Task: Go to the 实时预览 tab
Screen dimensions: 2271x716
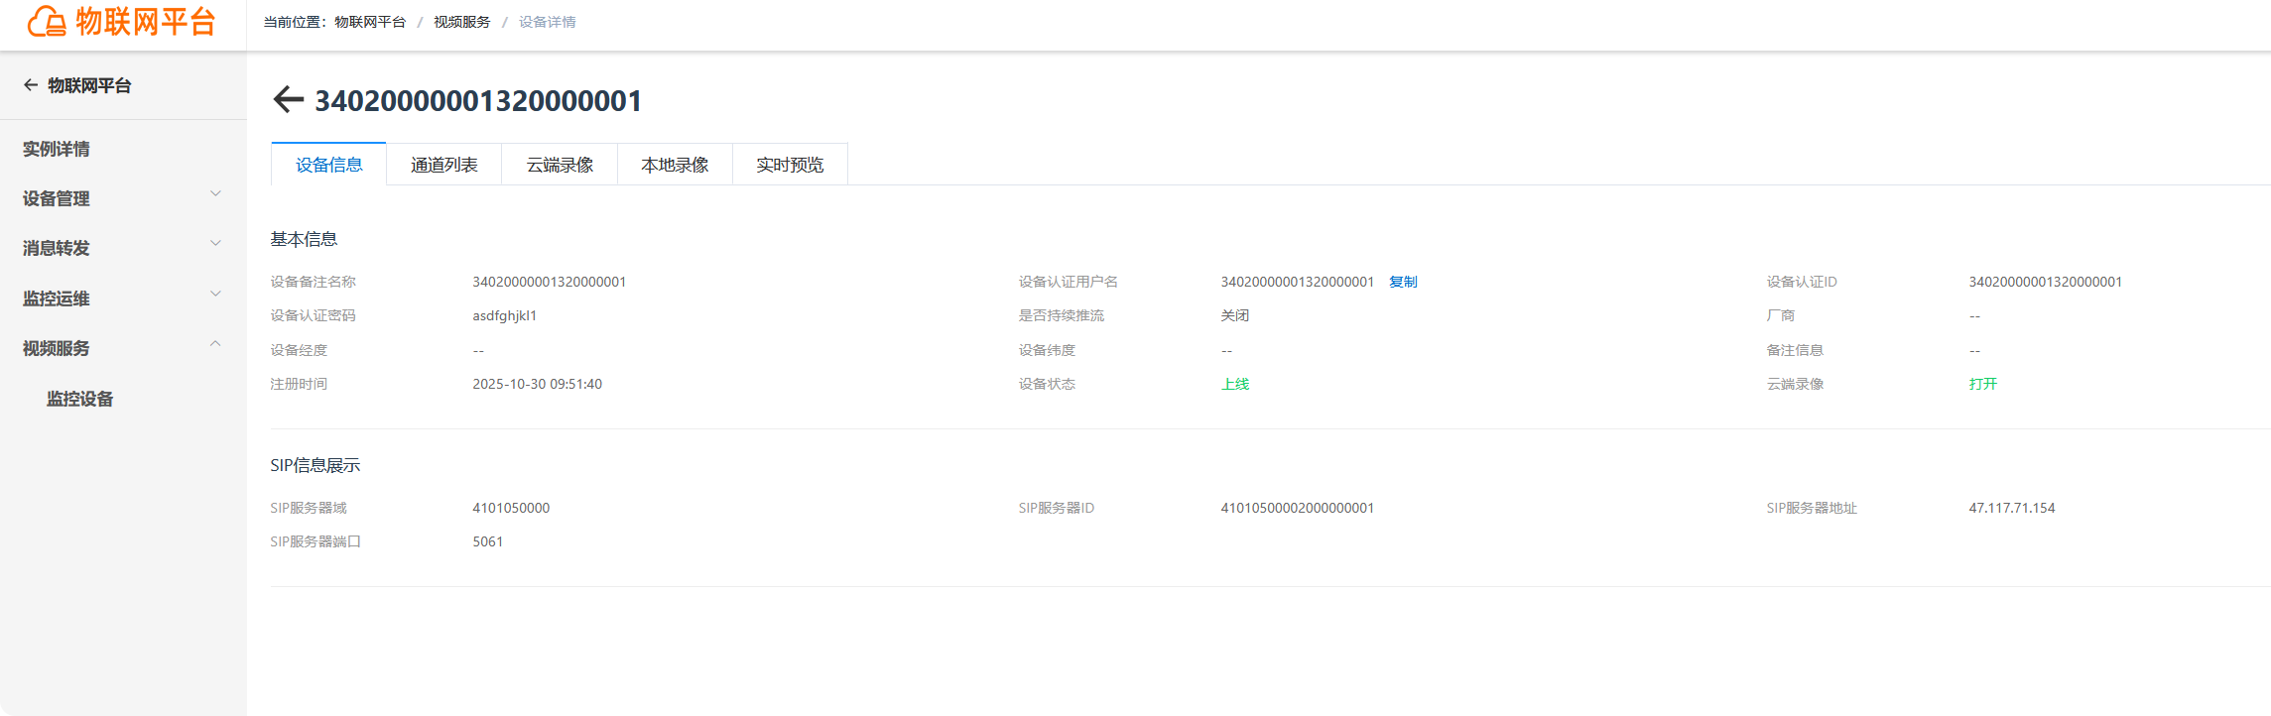Action: 790,165
